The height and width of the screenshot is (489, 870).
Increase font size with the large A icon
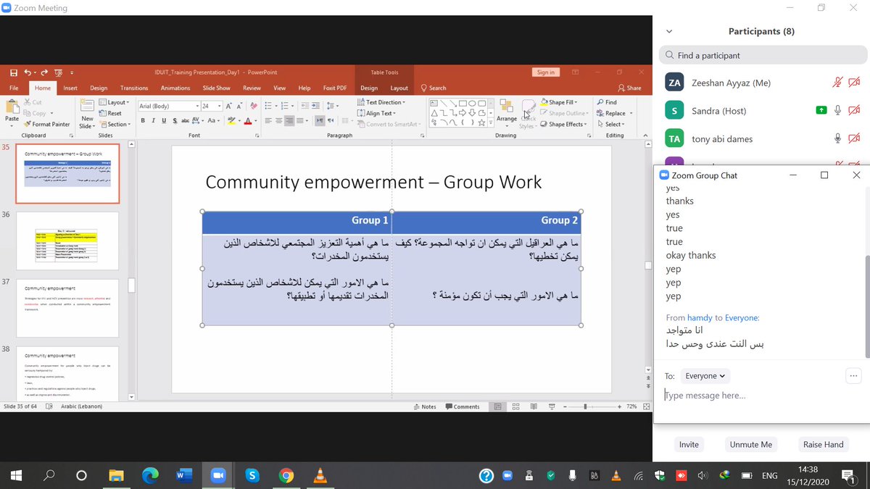click(228, 106)
